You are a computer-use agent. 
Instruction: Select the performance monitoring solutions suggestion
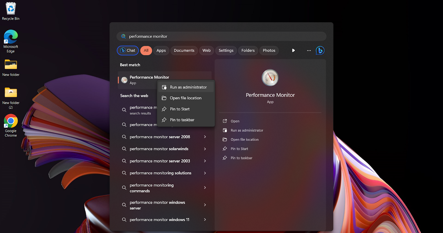165,173
